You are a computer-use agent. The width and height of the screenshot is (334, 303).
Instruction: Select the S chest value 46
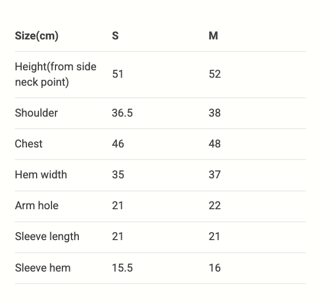point(118,143)
